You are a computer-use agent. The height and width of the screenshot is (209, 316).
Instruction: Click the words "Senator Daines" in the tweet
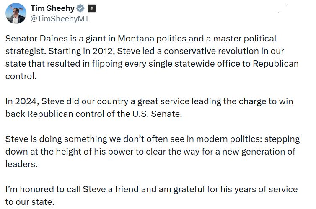[33, 39]
